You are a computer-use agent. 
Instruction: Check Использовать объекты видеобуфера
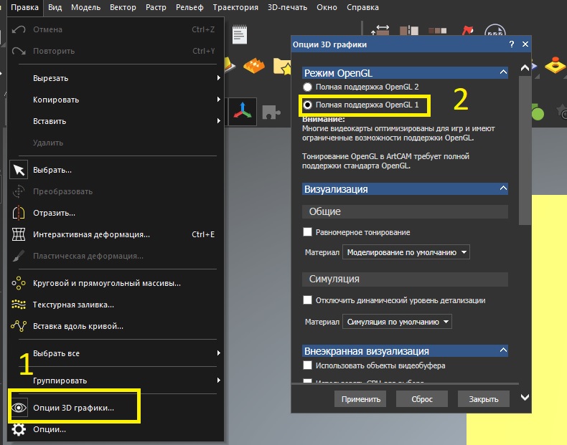[x=307, y=365]
